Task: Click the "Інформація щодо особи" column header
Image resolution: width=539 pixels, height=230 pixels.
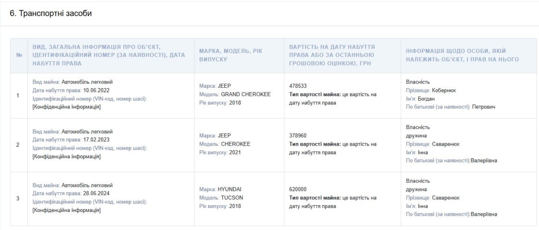Action: coord(462,55)
